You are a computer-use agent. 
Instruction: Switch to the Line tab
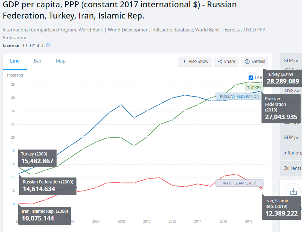(15, 61)
